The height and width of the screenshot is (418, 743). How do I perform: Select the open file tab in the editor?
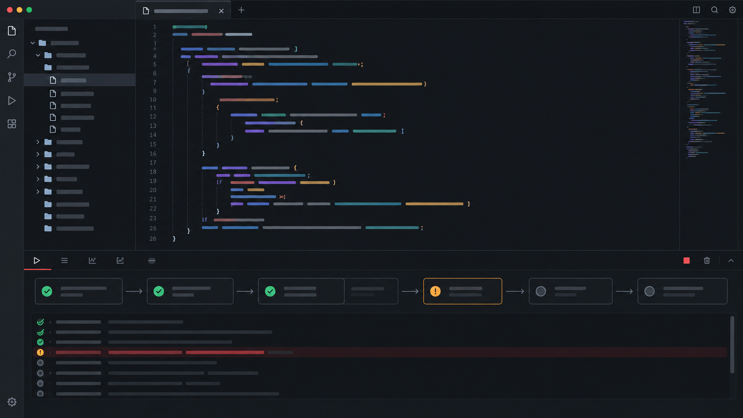(183, 10)
